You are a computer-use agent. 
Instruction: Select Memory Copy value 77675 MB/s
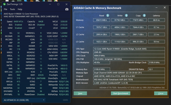pyautogui.click(x=138, y=20)
